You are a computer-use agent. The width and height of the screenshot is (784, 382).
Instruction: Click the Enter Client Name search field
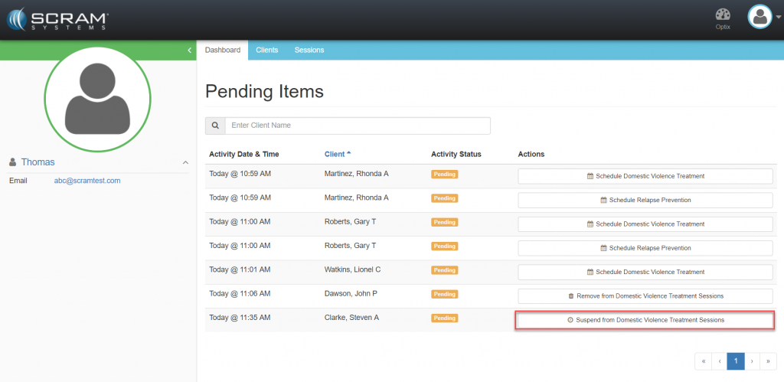(x=357, y=126)
